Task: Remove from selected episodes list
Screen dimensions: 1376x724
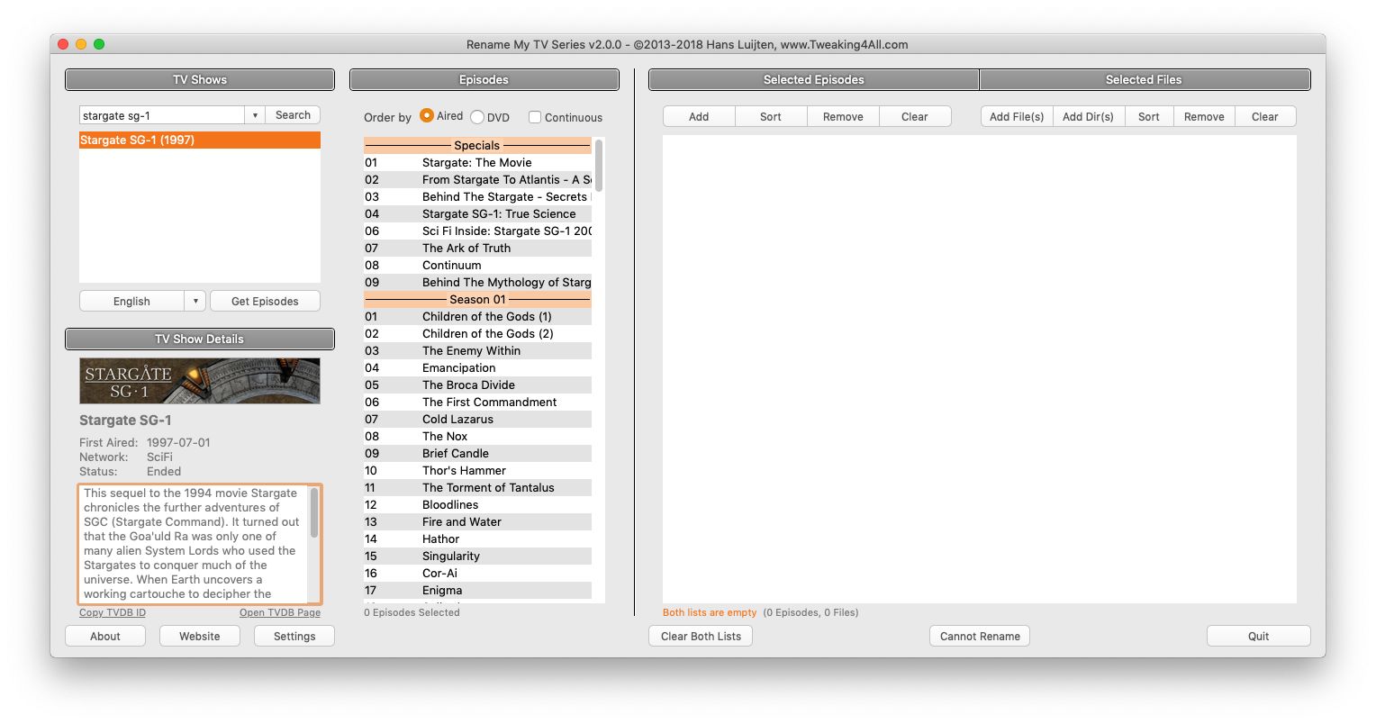Action: click(843, 117)
